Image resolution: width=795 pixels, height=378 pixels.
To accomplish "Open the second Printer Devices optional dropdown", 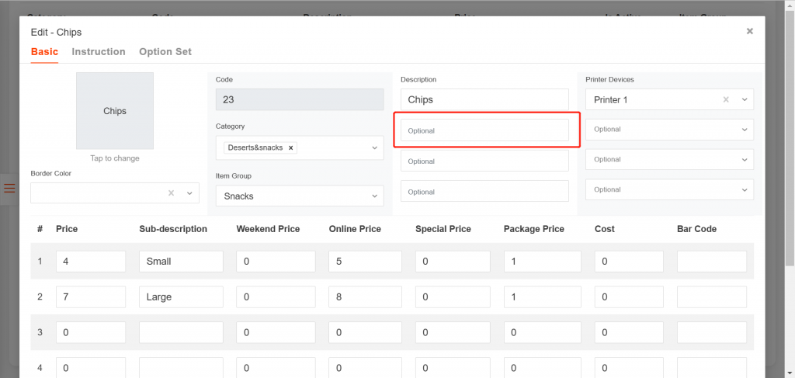I will click(x=745, y=130).
